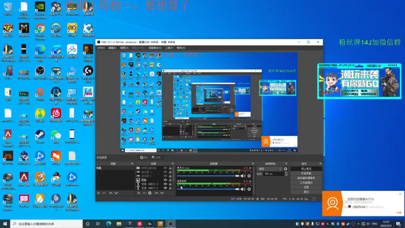This screenshot has height=228, width=405.
Task: Select the Steam desktop icon
Action: (40, 136)
